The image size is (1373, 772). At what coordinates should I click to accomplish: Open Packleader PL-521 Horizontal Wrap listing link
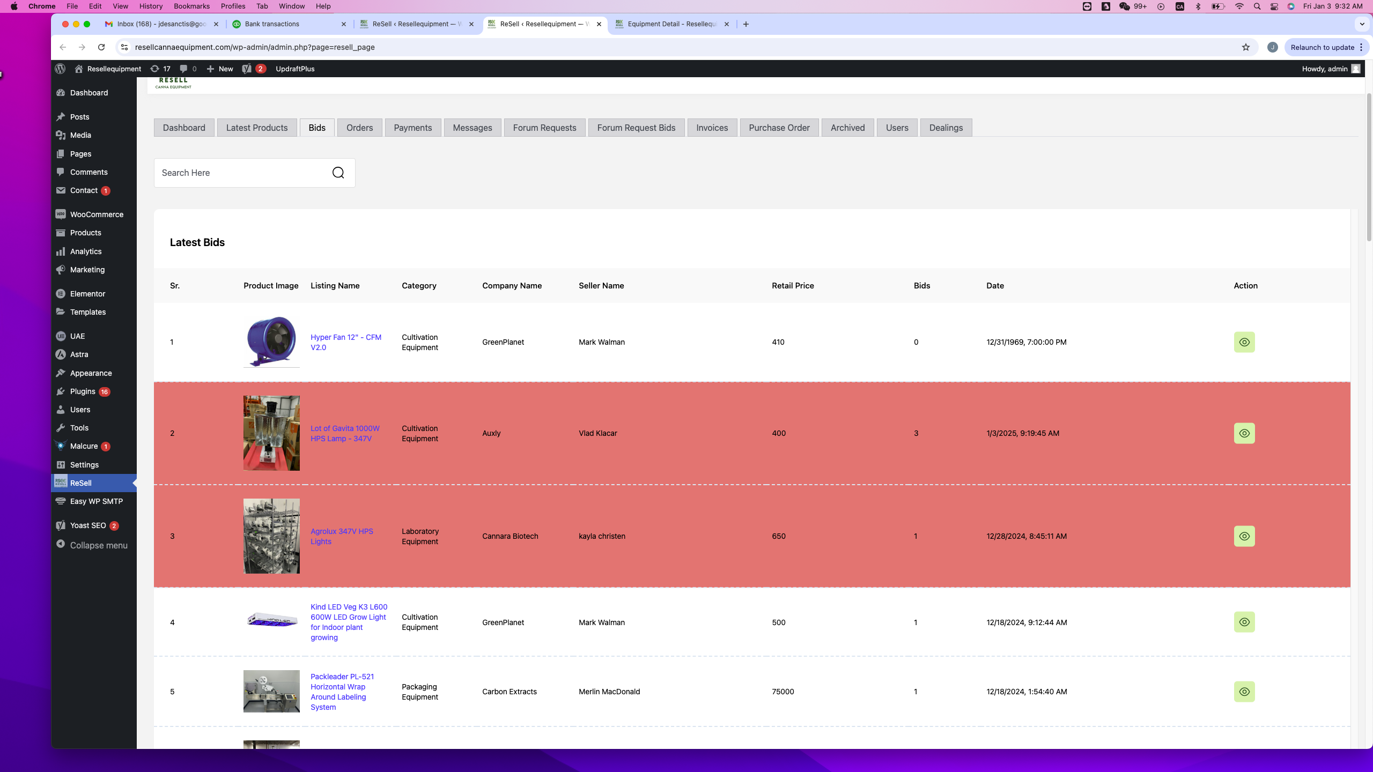coord(342,692)
